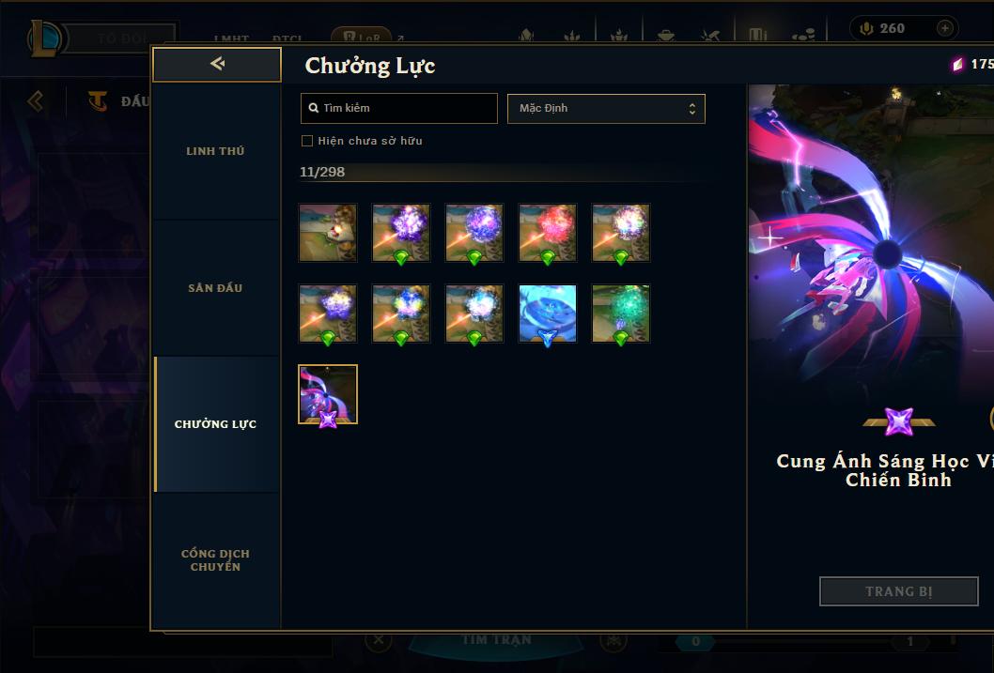Screen dimensions: 994x673
Task: Select the Chưởng Lực sidebar tab
Action: coord(215,424)
